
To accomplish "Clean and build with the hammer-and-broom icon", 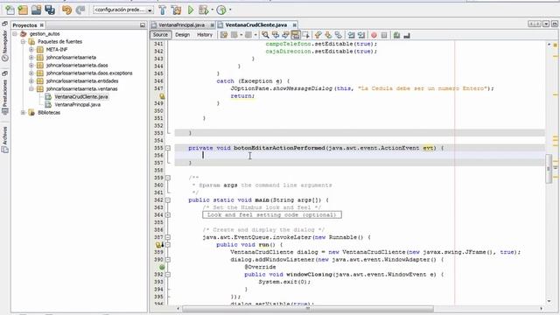I will coord(176,10).
